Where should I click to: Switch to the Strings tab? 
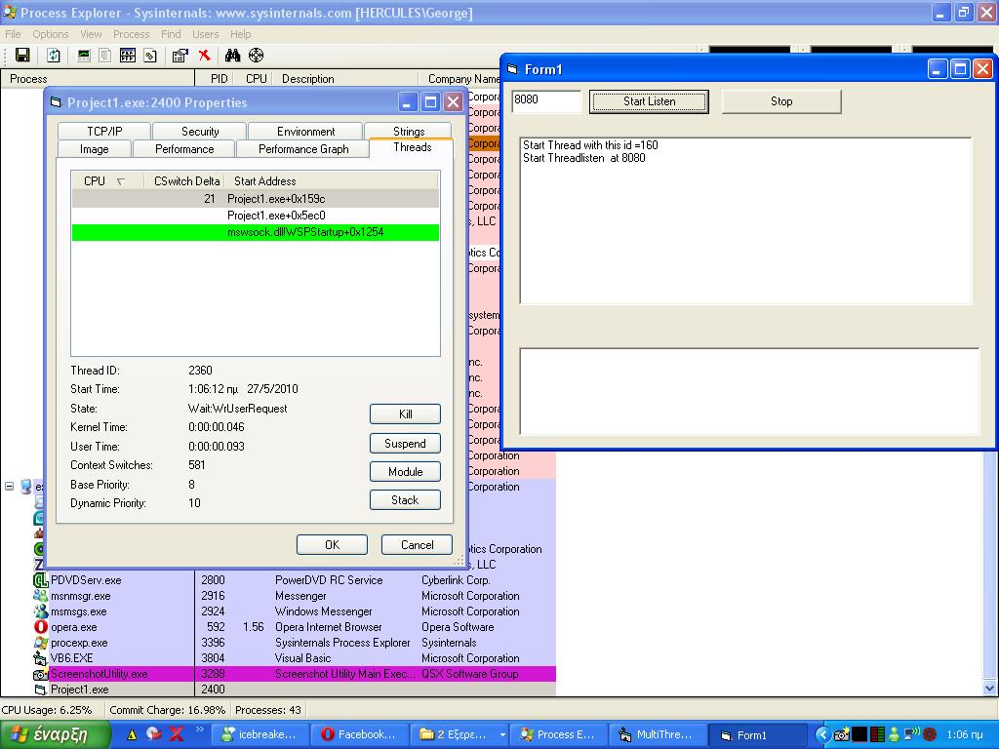click(409, 132)
